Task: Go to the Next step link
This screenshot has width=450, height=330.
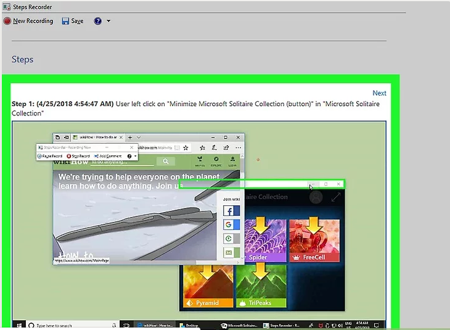Action: (379, 93)
